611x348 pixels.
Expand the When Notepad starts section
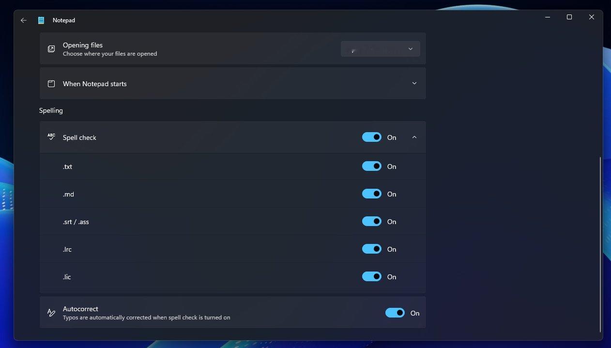point(414,83)
